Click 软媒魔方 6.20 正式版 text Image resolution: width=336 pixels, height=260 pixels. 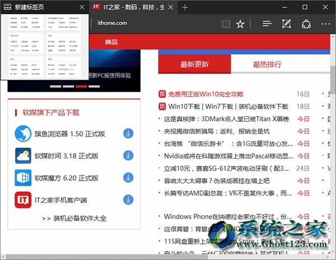67,178
